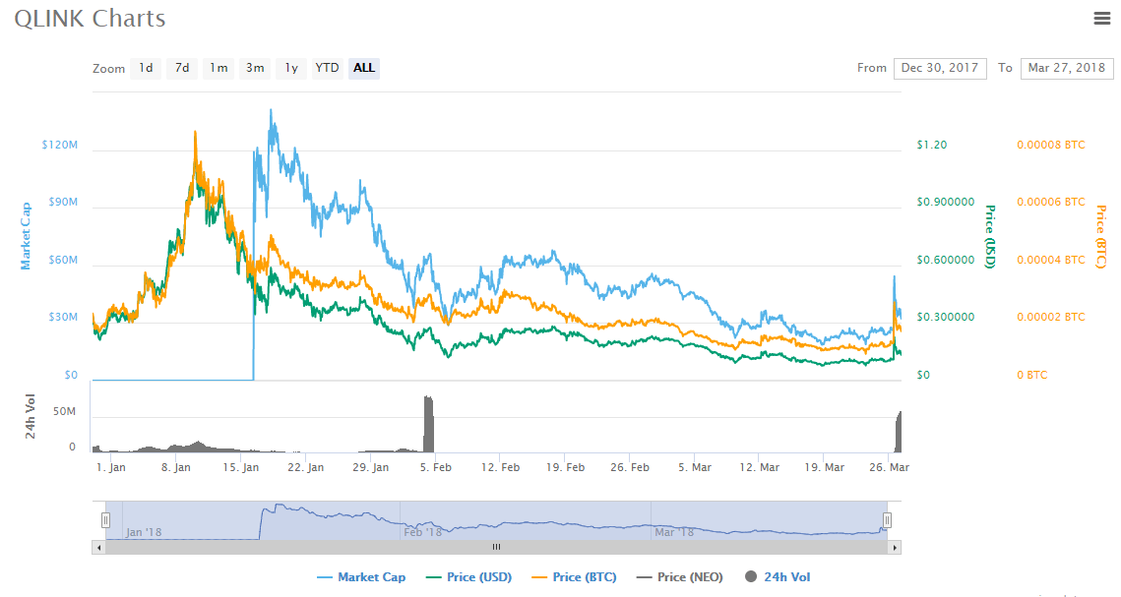
Task: Click the From date field
Action: click(940, 68)
